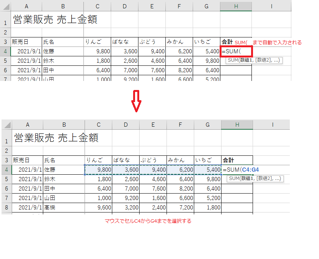Click the red-outlined cell containing =SUM(
The height and width of the screenshot is (259, 319).
tap(236, 51)
